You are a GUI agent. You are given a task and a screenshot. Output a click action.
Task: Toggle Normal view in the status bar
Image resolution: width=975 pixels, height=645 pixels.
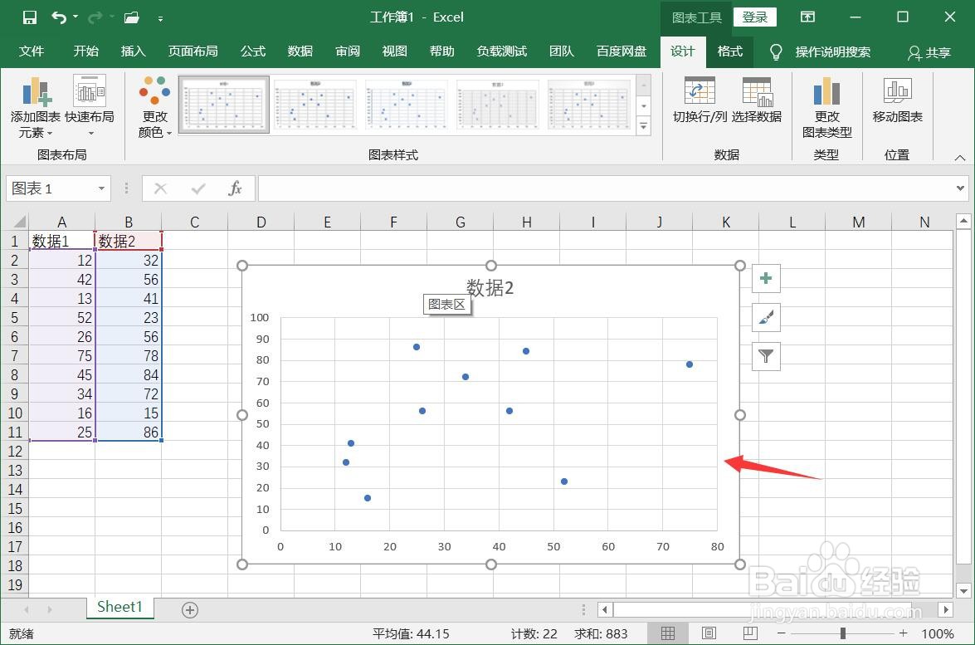tap(669, 633)
